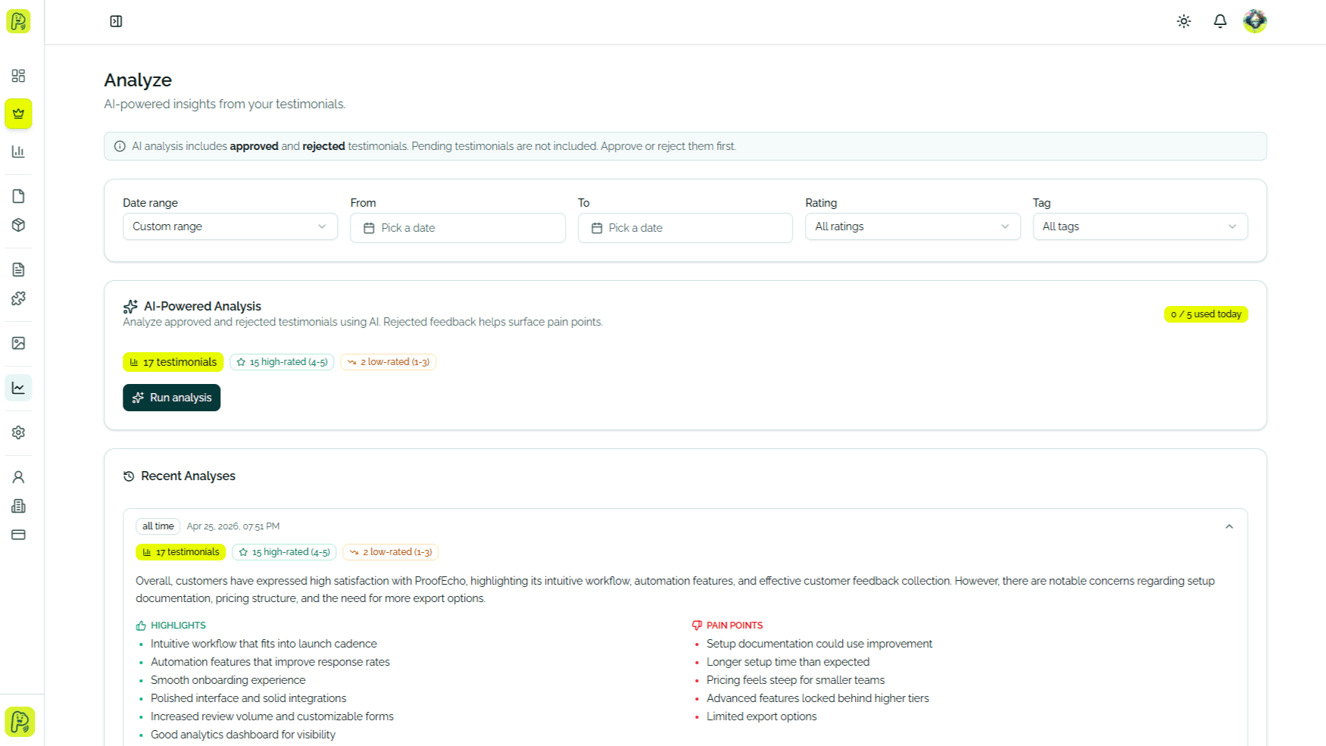
Task: Open the credit card billing icon
Action: tap(18, 535)
